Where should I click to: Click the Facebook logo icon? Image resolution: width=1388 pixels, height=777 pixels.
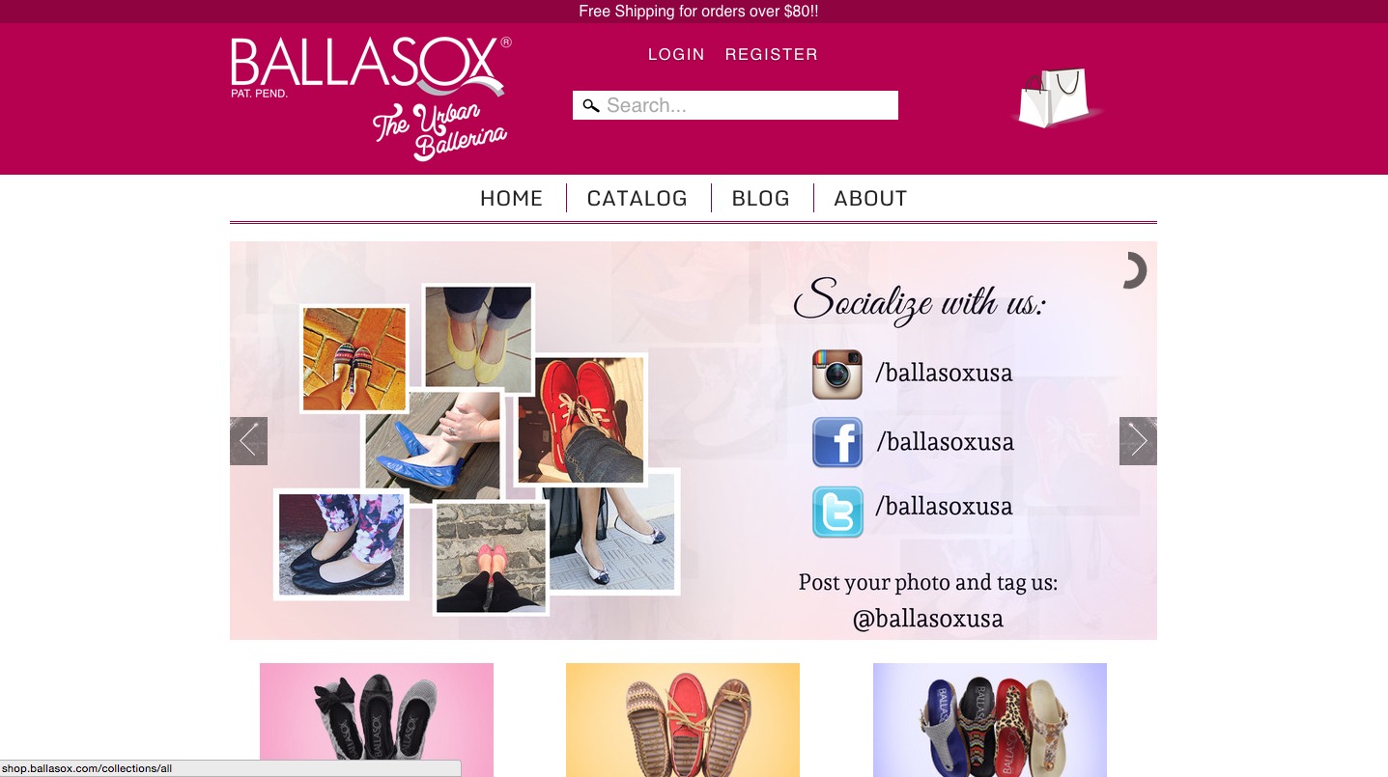tap(837, 442)
